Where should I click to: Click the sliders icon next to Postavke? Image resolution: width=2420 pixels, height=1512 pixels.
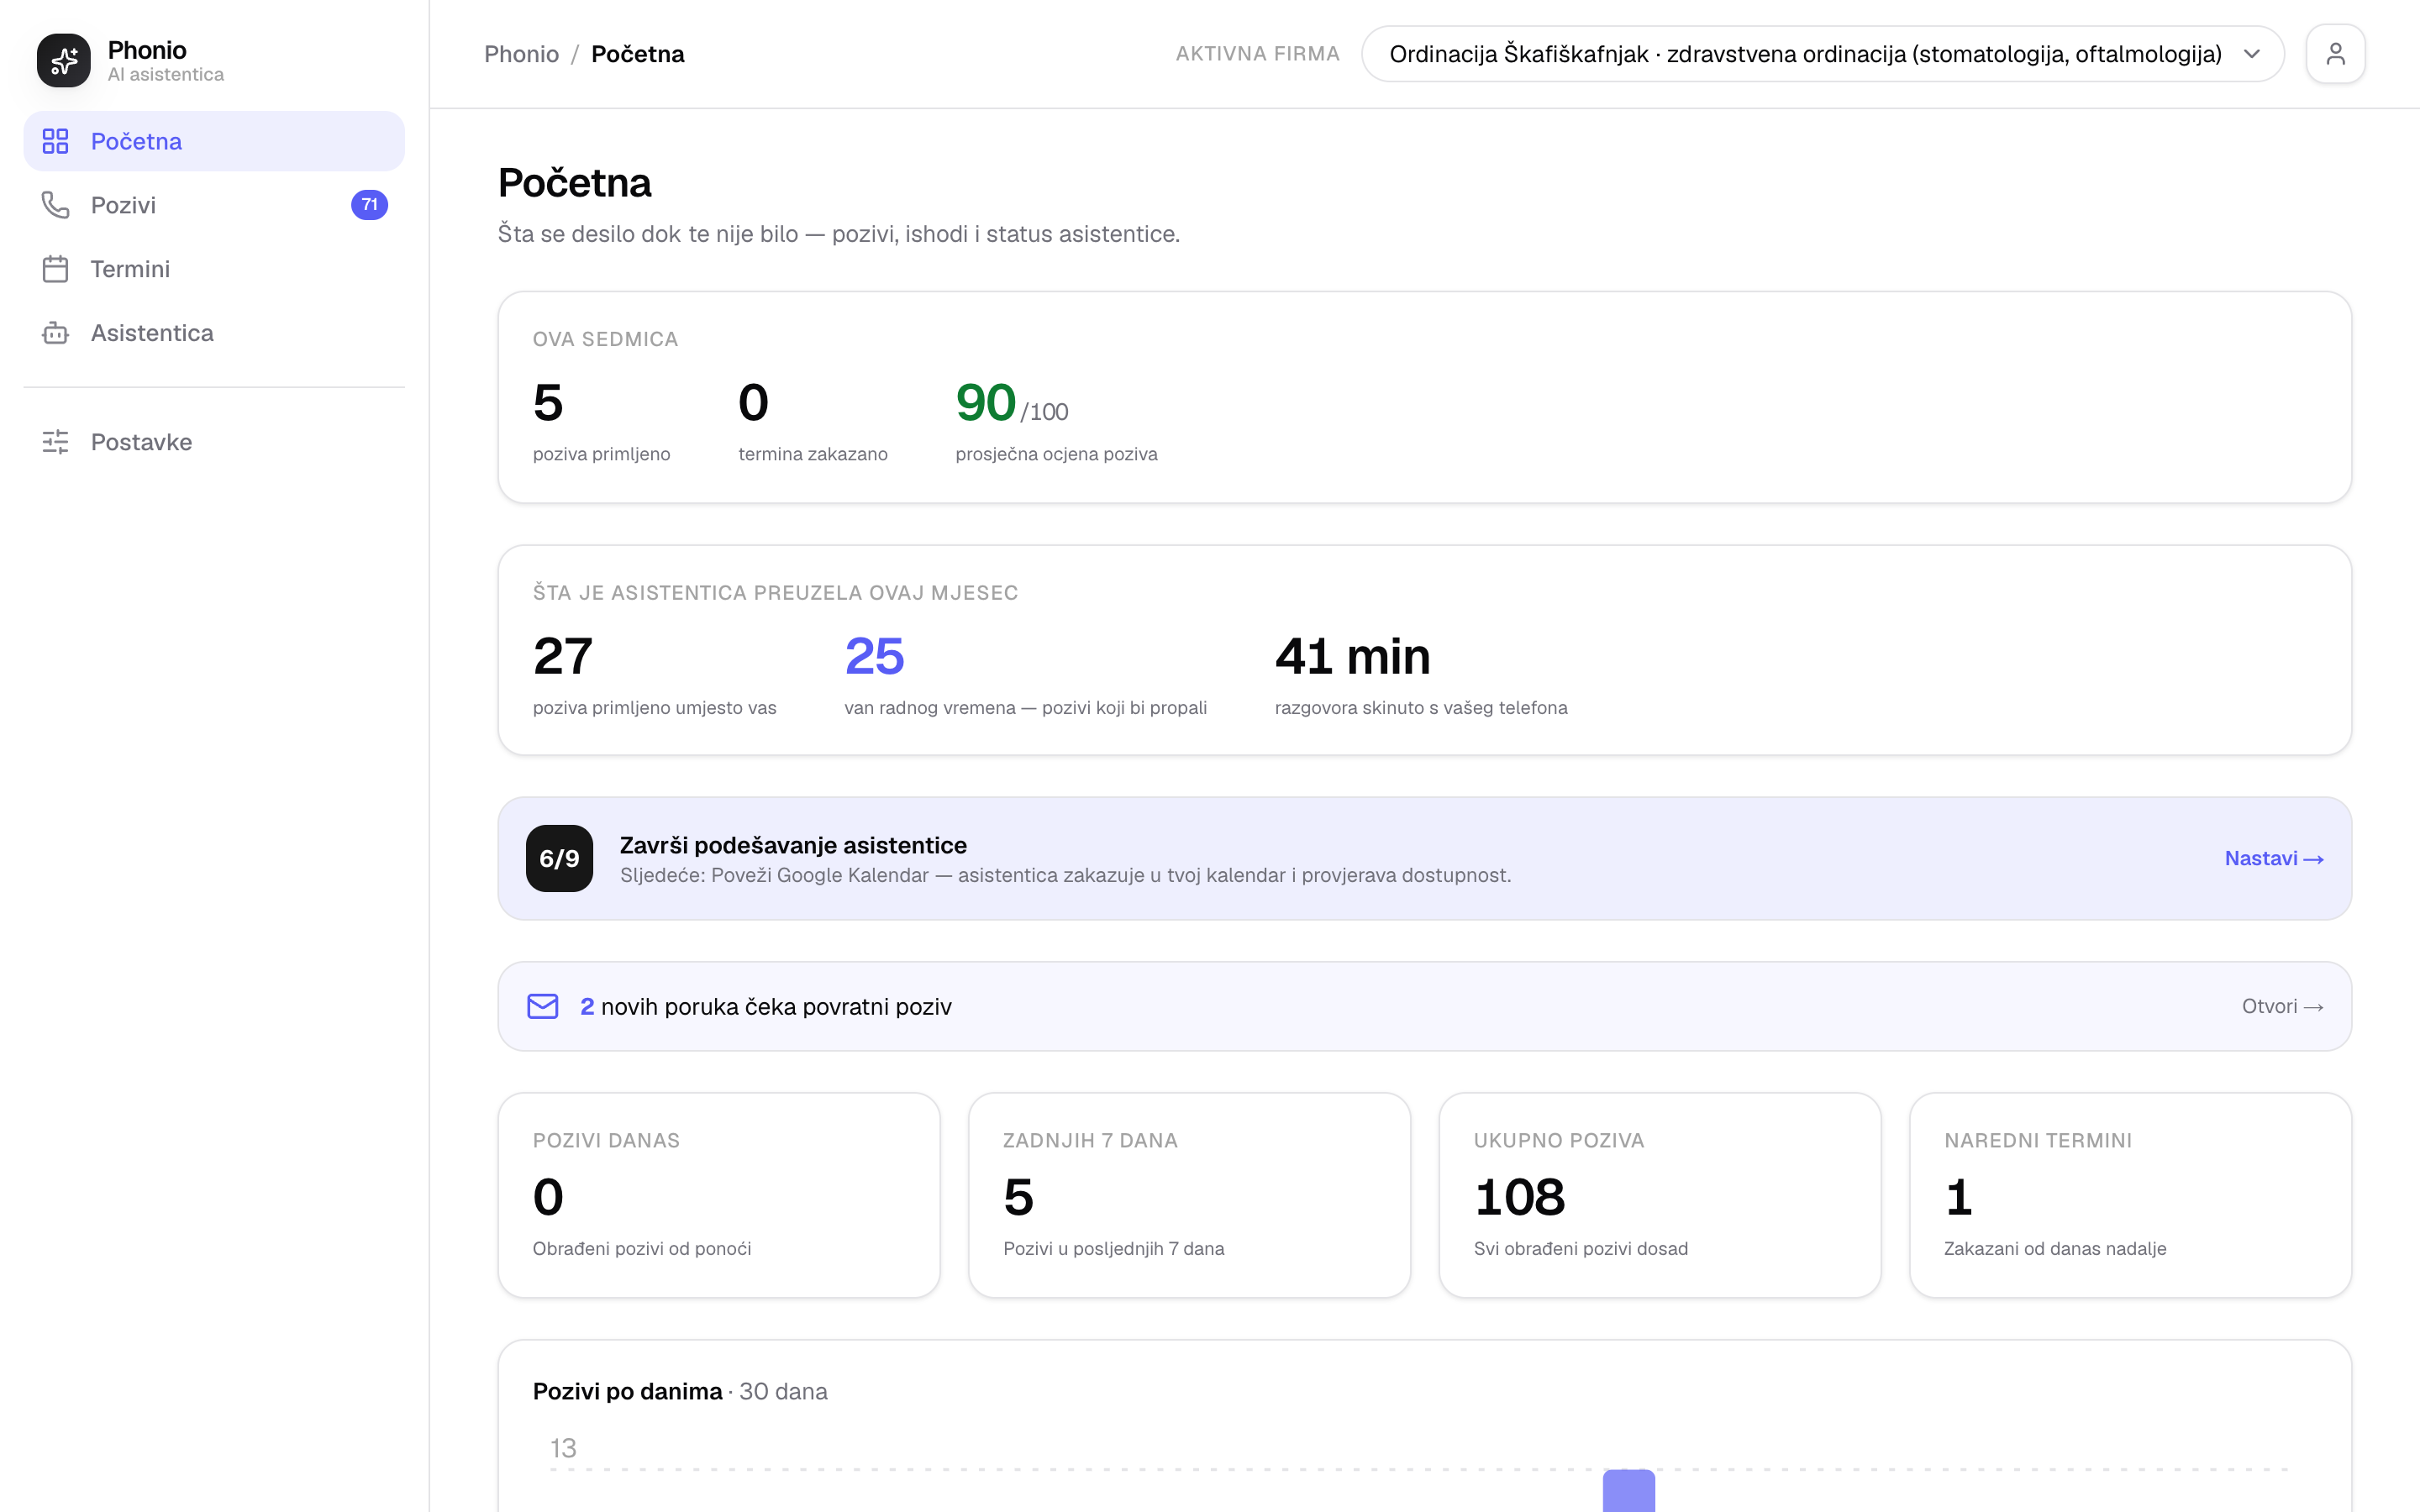pos(55,442)
